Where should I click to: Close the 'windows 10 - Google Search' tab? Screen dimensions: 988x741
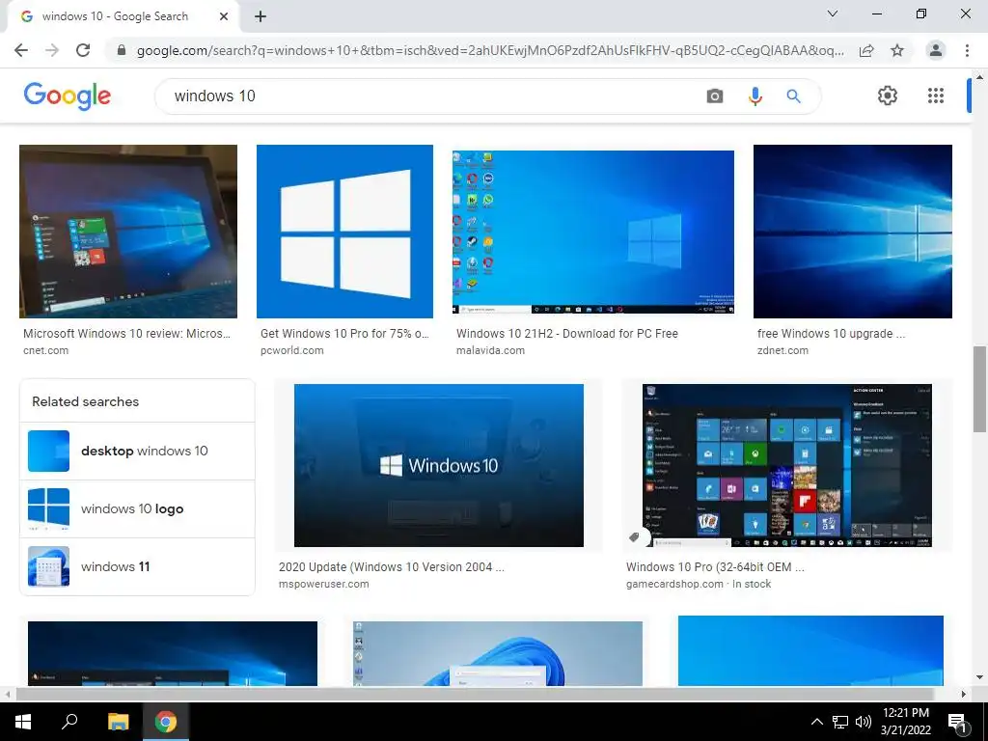point(224,16)
